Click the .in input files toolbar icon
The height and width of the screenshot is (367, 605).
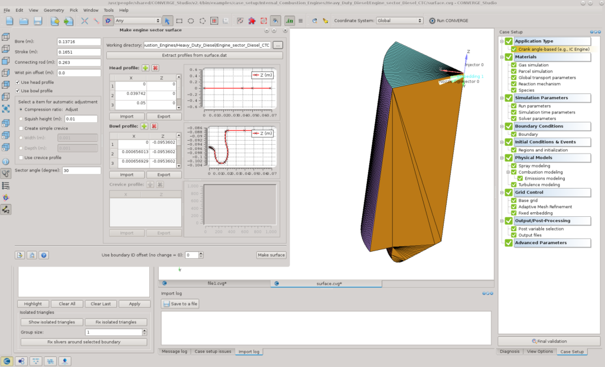click(x=289, y=21)
